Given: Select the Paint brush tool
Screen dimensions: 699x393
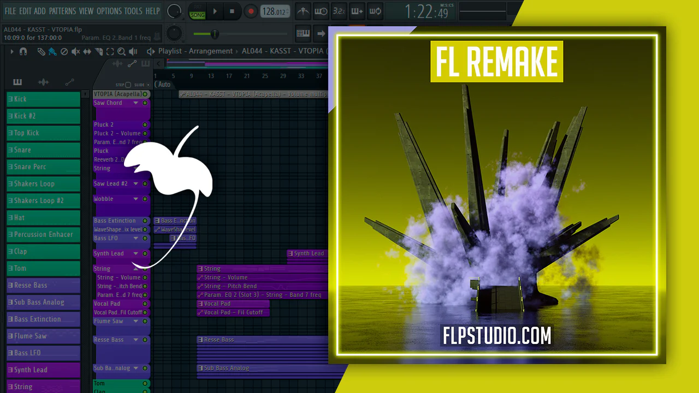Looking at the screenshot, I should (x=52, y=51).
